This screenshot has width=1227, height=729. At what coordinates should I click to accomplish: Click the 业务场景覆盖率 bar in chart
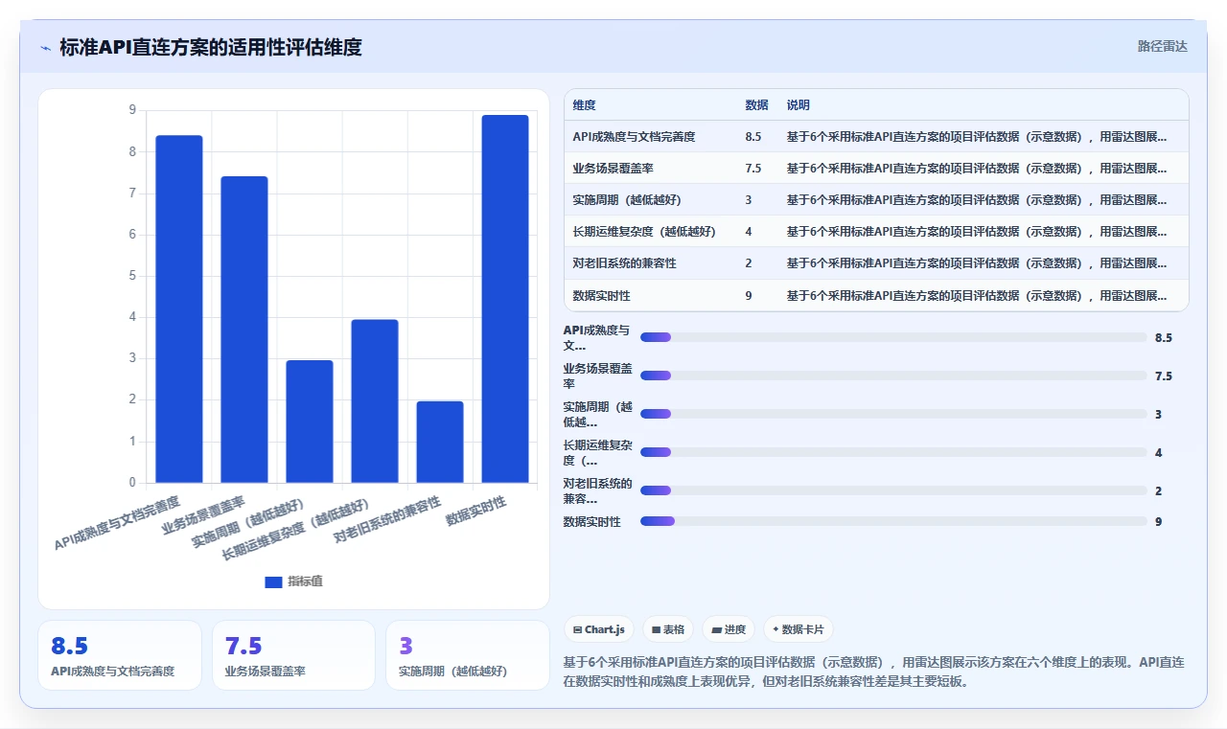(244, 330)
